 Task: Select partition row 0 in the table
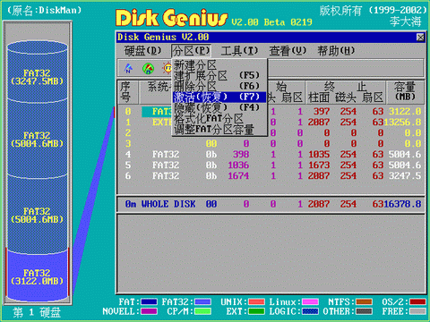click(271, 112)
